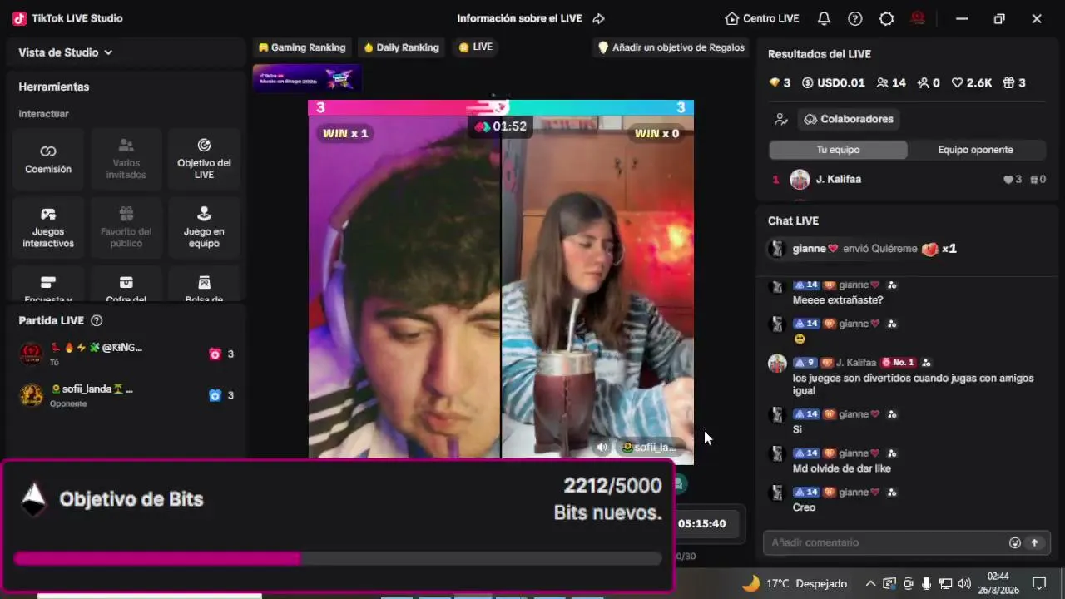Open the Windows volume tray icon
This screenshot has height=599, width=1065.
click(x=964, y=583)
